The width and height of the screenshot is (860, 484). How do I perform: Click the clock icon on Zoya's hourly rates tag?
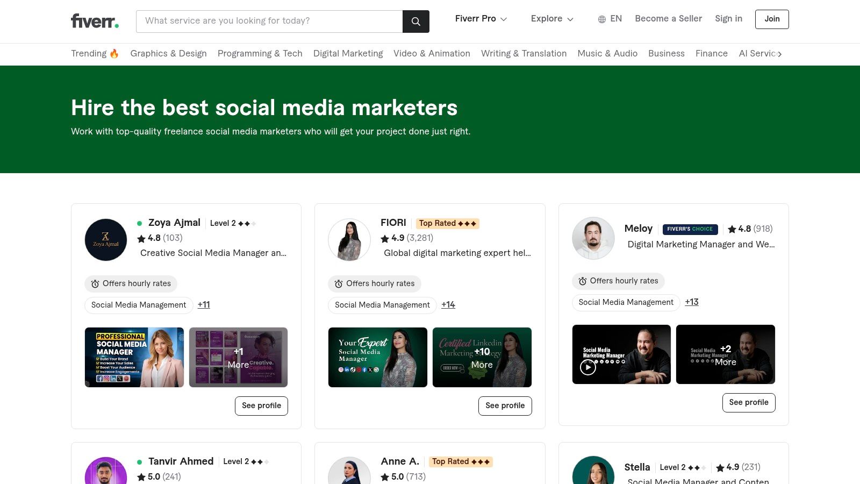pyautogui.click(x=95, y=283)
